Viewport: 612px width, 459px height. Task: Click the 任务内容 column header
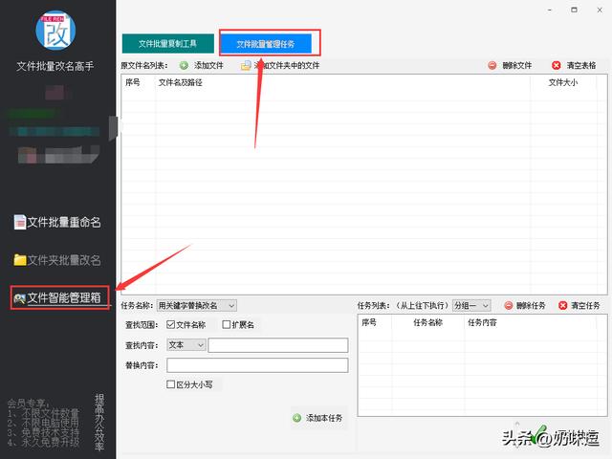click(x=482, y=322)
